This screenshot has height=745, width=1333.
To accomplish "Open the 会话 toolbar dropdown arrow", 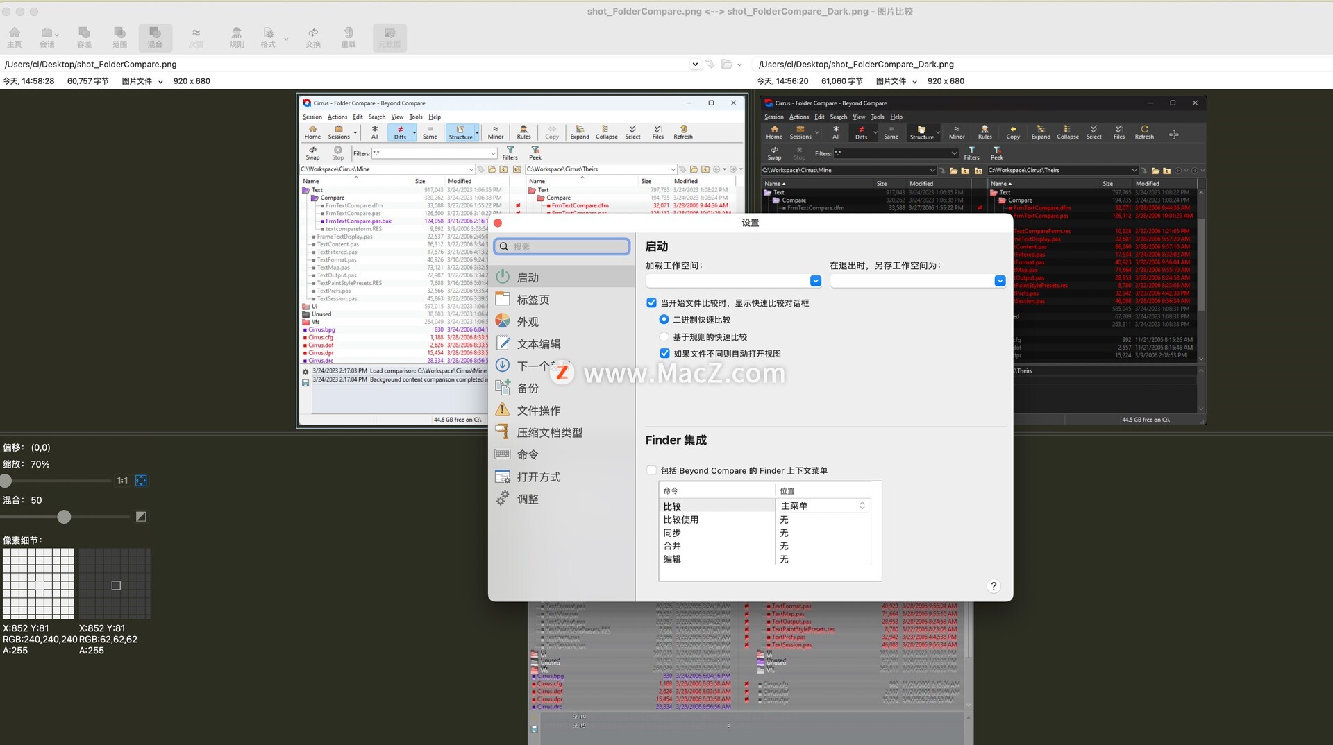I will [57, 34].
